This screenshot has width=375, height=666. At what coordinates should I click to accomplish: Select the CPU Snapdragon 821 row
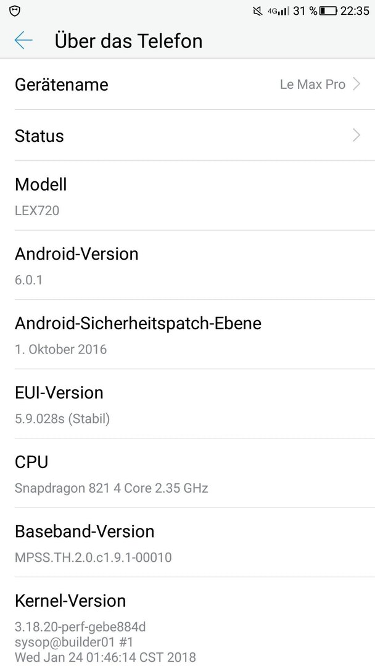click(187, 473)
